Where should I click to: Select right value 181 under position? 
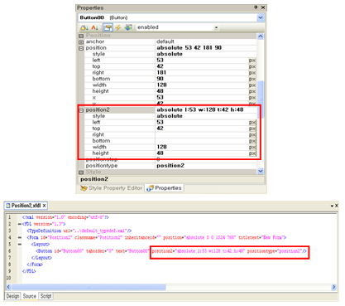coord(161,72)
